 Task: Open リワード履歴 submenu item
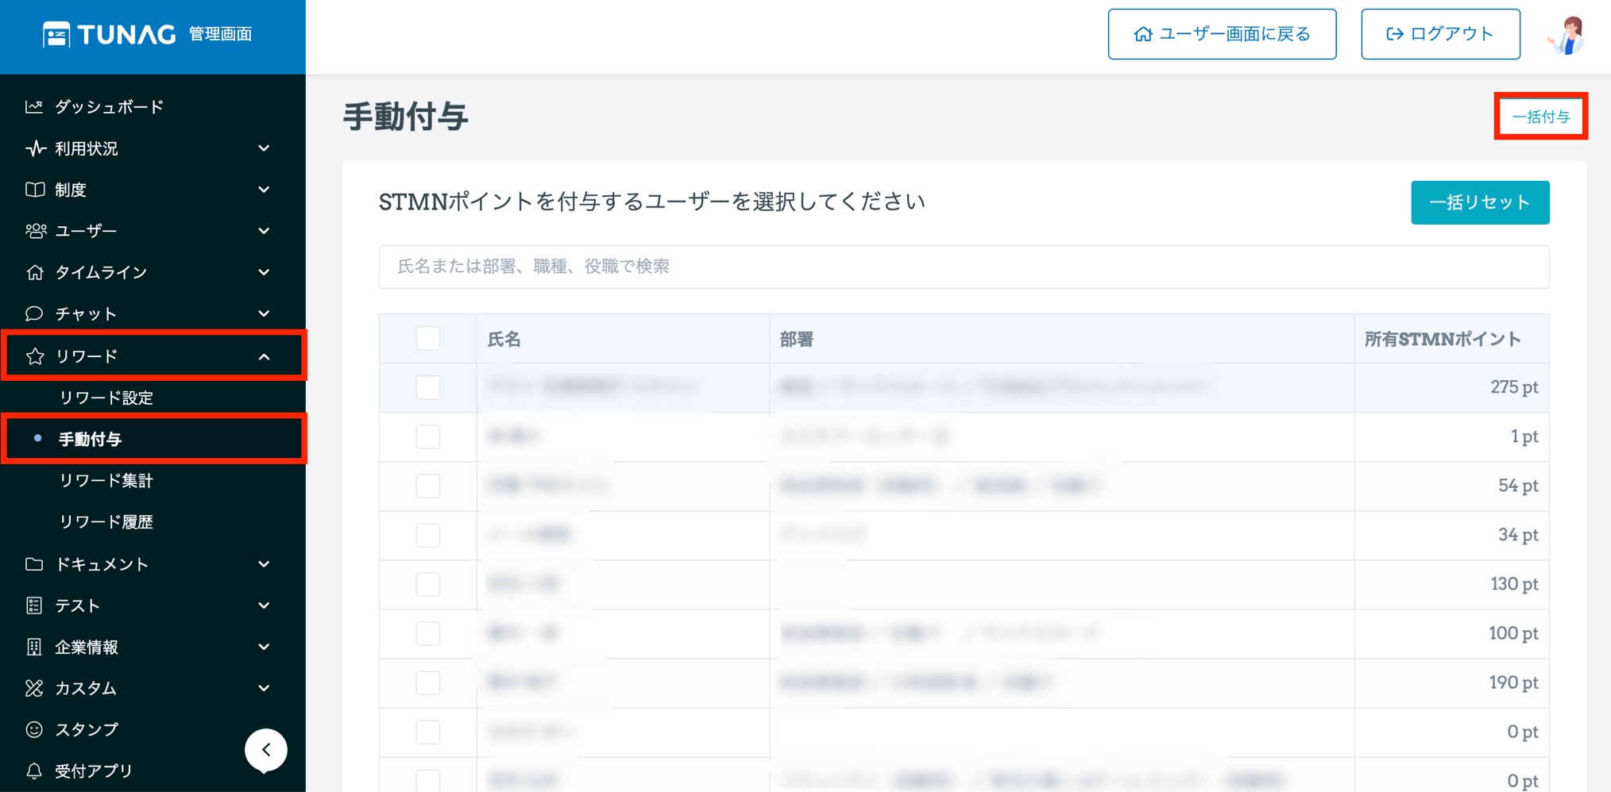[x=106, y=521]
